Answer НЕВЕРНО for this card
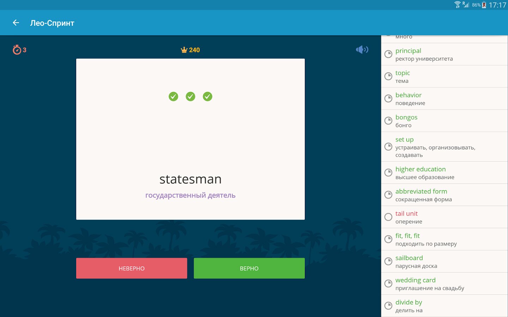Viewport: 508px width, 317px height. click(x=132, y=268)
